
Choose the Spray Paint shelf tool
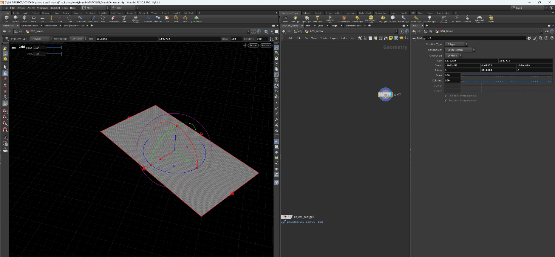pos(113,18)
